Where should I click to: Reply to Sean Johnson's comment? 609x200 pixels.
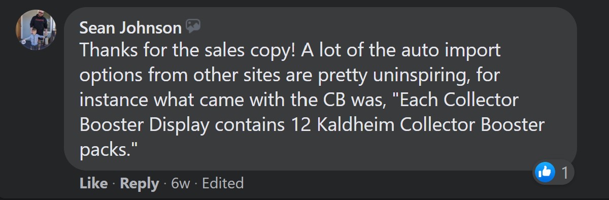pyautogui.click(x=139, y=183)
